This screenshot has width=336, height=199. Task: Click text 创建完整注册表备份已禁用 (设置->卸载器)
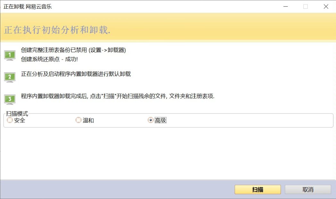coord(73,50)
